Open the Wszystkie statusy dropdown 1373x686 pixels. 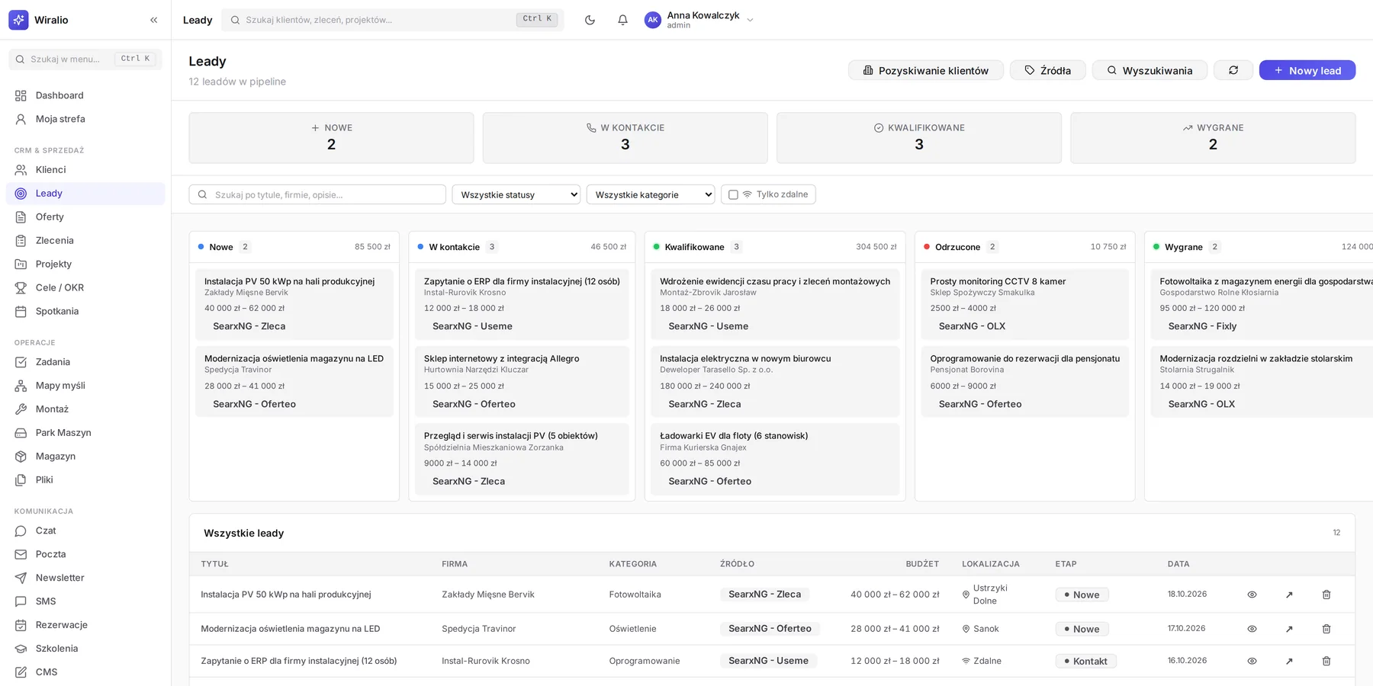pos(516,194)
